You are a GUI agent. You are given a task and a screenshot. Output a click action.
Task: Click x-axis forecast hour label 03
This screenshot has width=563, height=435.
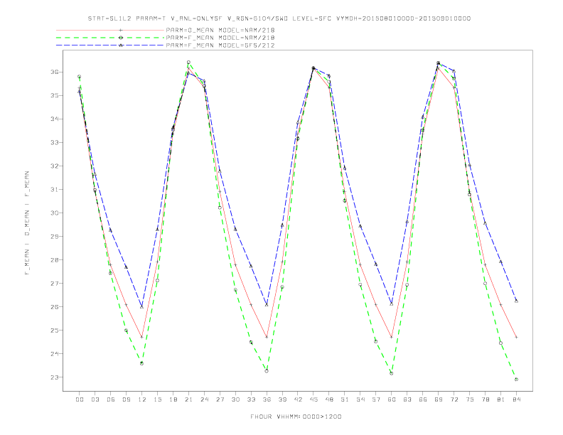tap(95, 399)
